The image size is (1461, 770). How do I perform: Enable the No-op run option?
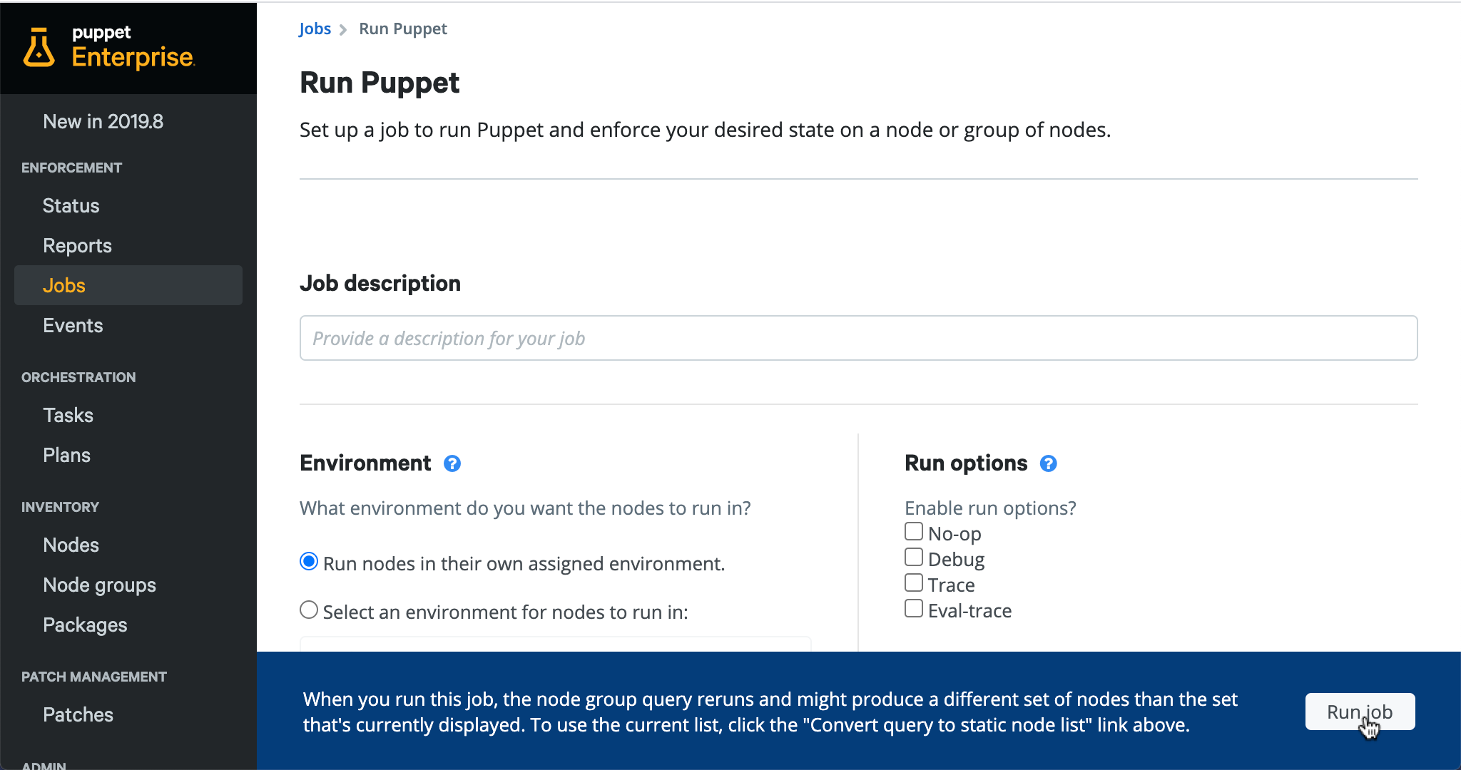click(x=914, y=531)
